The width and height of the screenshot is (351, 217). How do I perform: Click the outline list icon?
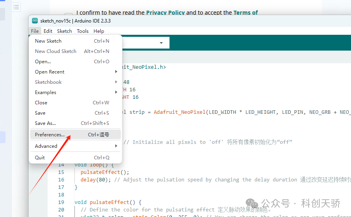[x=16, y=7]
